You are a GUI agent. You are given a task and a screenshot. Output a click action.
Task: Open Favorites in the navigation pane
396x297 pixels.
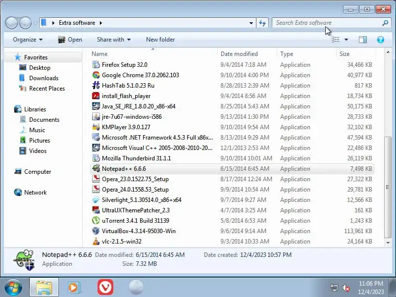[36, 57]
